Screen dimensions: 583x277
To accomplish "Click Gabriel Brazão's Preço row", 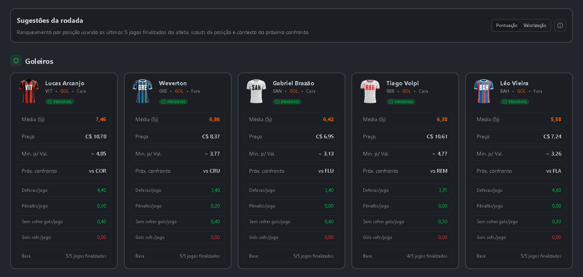I will [291, 136].
